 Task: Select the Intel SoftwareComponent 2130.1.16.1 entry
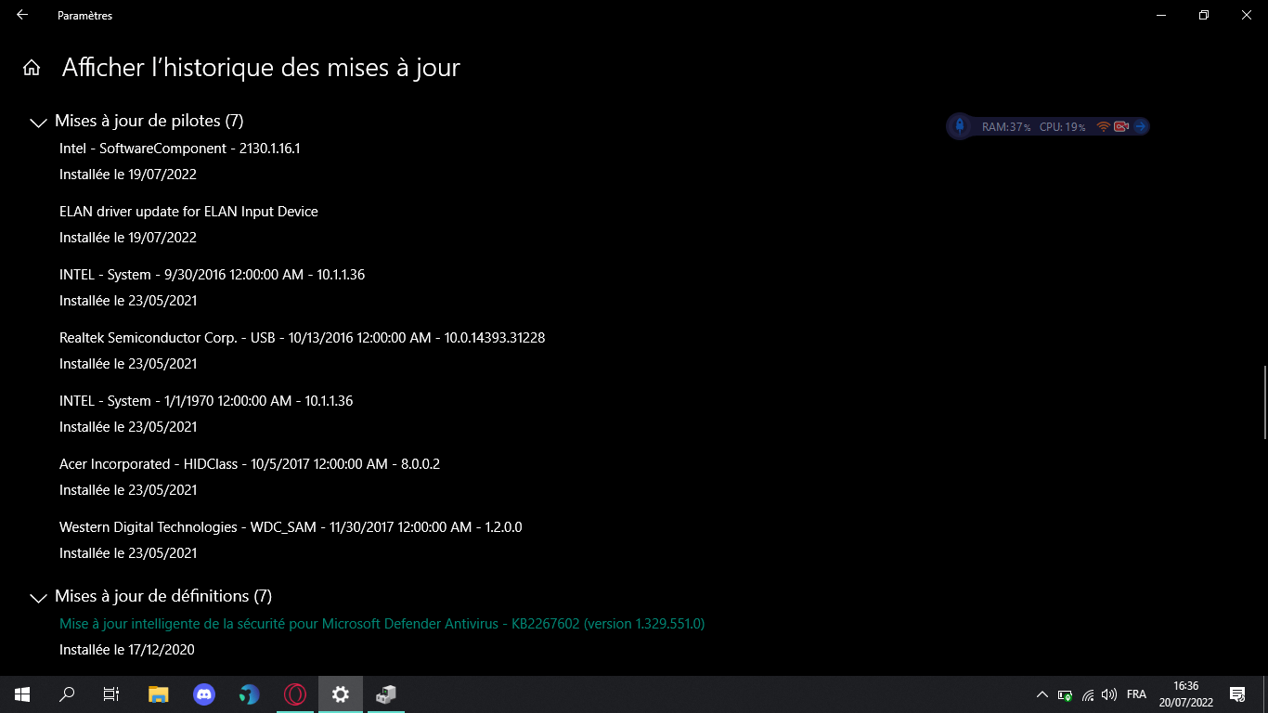tap(180, 149)
